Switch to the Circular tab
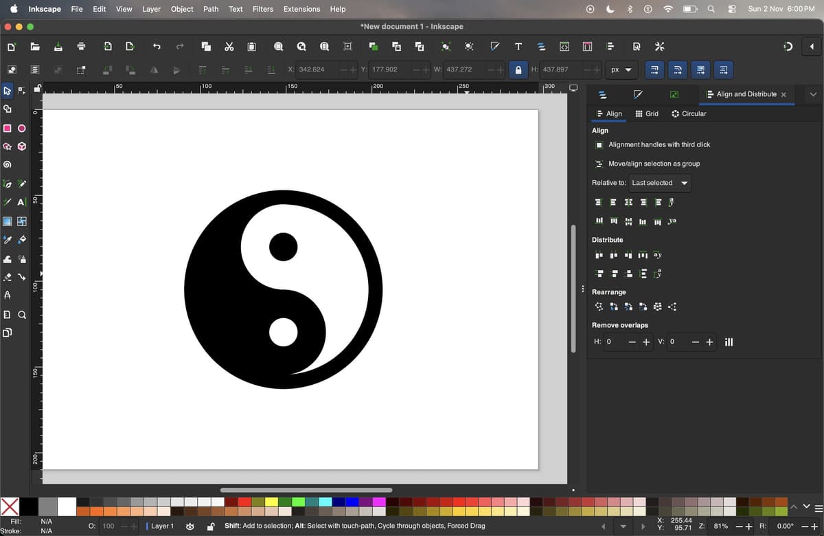824x536 pixels. 689,113
